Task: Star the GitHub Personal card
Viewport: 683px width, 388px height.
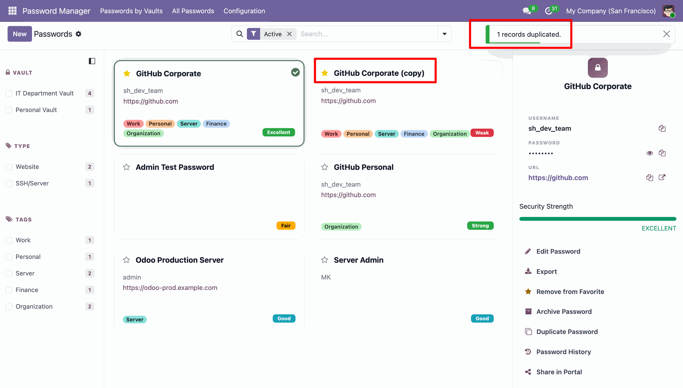Action: coord(324,167)
